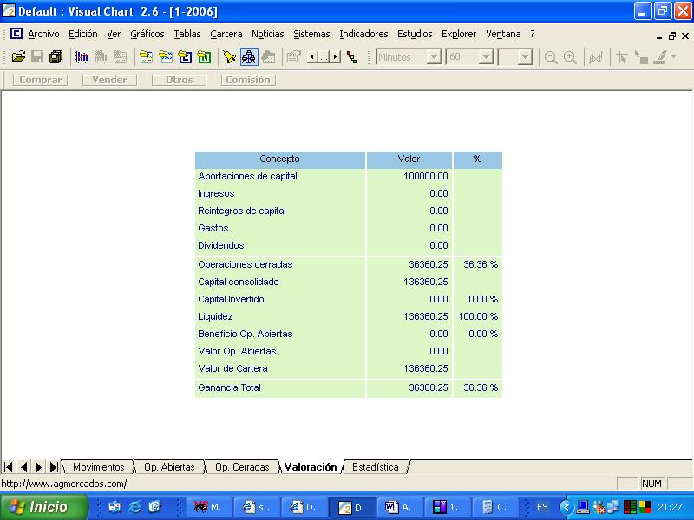Open the Ver menu
This screenshot has width=694, height=520.
(114, 34)
